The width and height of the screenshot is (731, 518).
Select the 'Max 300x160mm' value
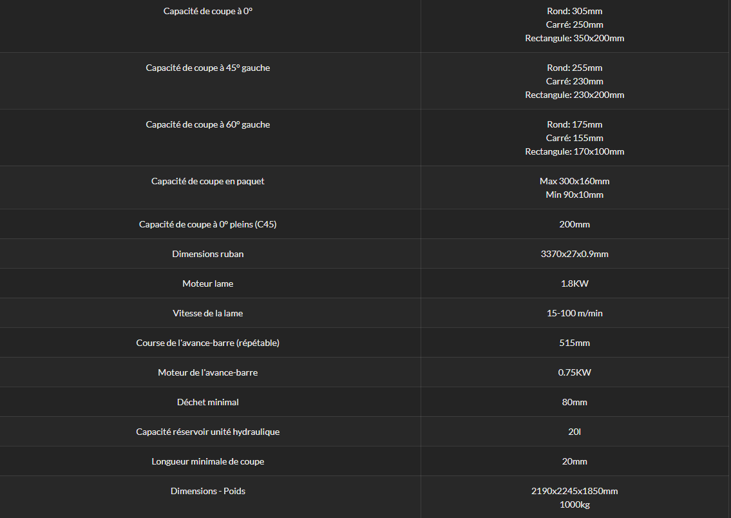click(574, 182)
